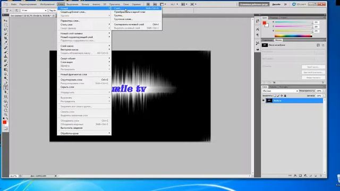340x191 pixels.
Task: Click the delete layer trash icon
Action: 320,176
